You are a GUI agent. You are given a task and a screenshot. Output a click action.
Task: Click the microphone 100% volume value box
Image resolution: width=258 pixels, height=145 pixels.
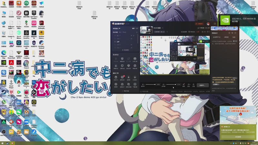click(x=158, y=84)
